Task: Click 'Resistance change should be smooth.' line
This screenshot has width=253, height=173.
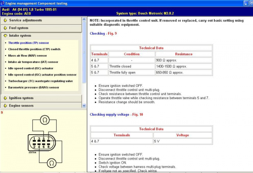Action: 126,102
